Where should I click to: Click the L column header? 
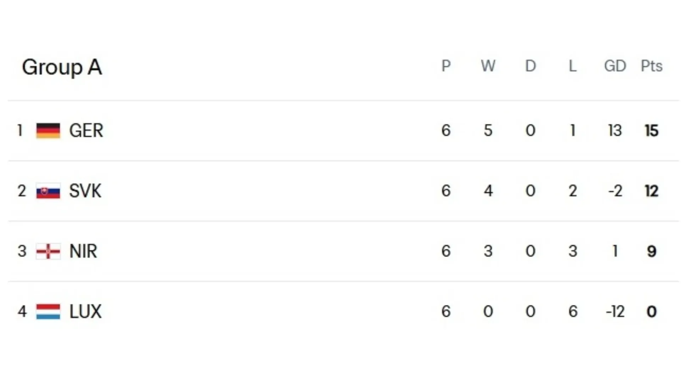pos(572,66)
